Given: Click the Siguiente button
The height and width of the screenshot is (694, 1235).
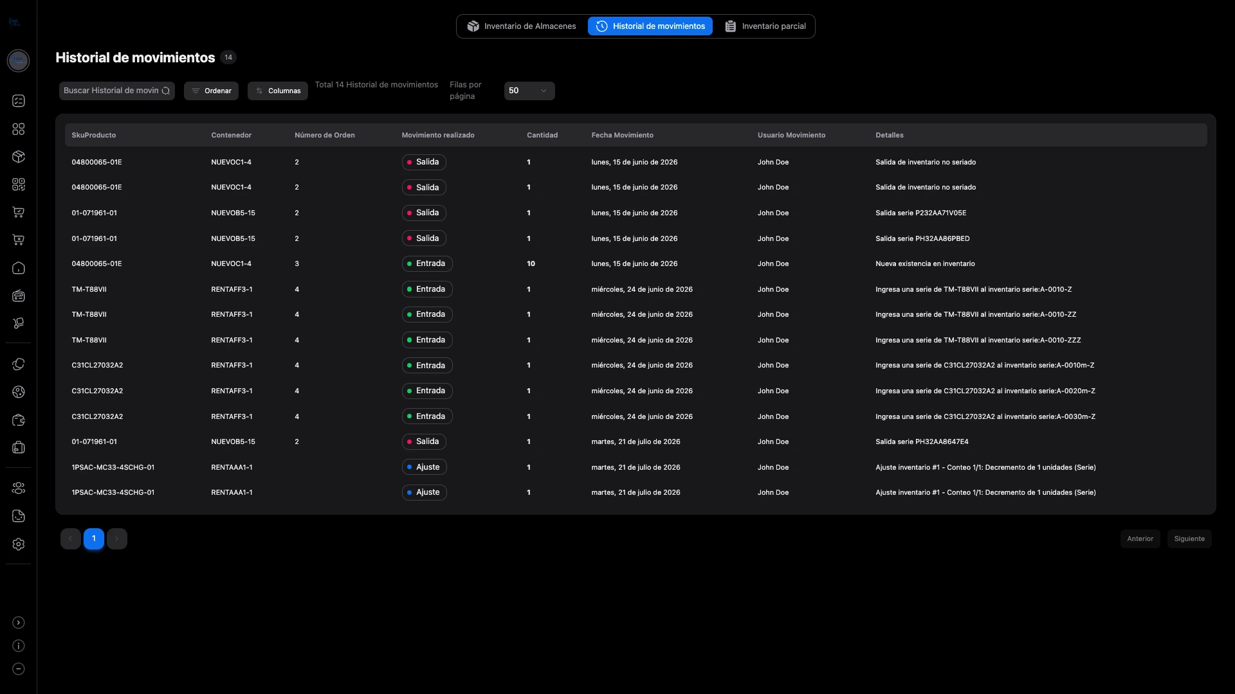Looking at the screenshot, I should point(1189,538).
